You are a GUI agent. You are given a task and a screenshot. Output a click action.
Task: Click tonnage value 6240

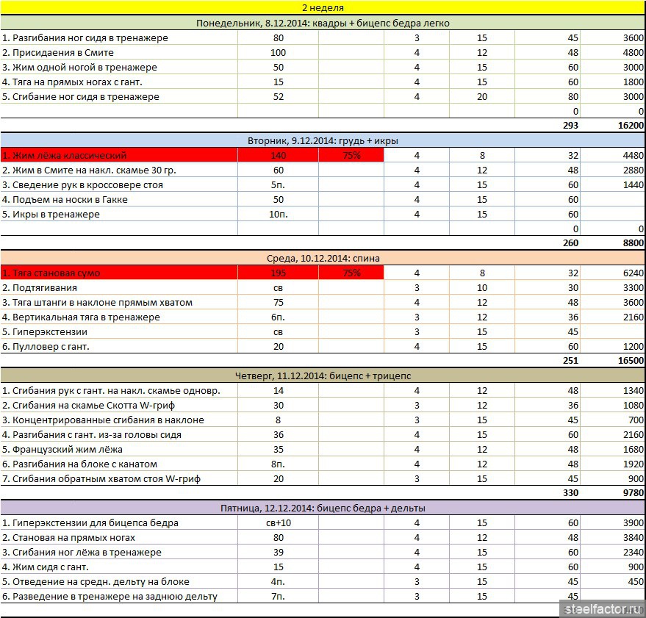click(634, 273)
